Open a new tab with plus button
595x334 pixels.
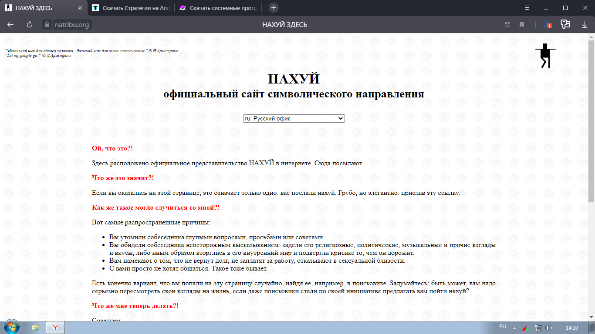(x=274, y=8)
